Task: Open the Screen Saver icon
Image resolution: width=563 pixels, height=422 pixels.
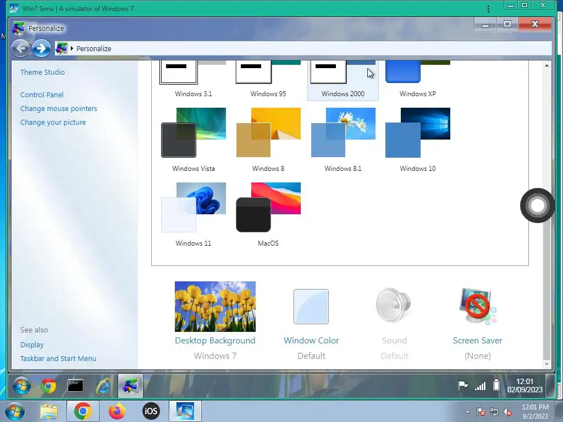Action: pyautogui.click(x=478, y=307)
